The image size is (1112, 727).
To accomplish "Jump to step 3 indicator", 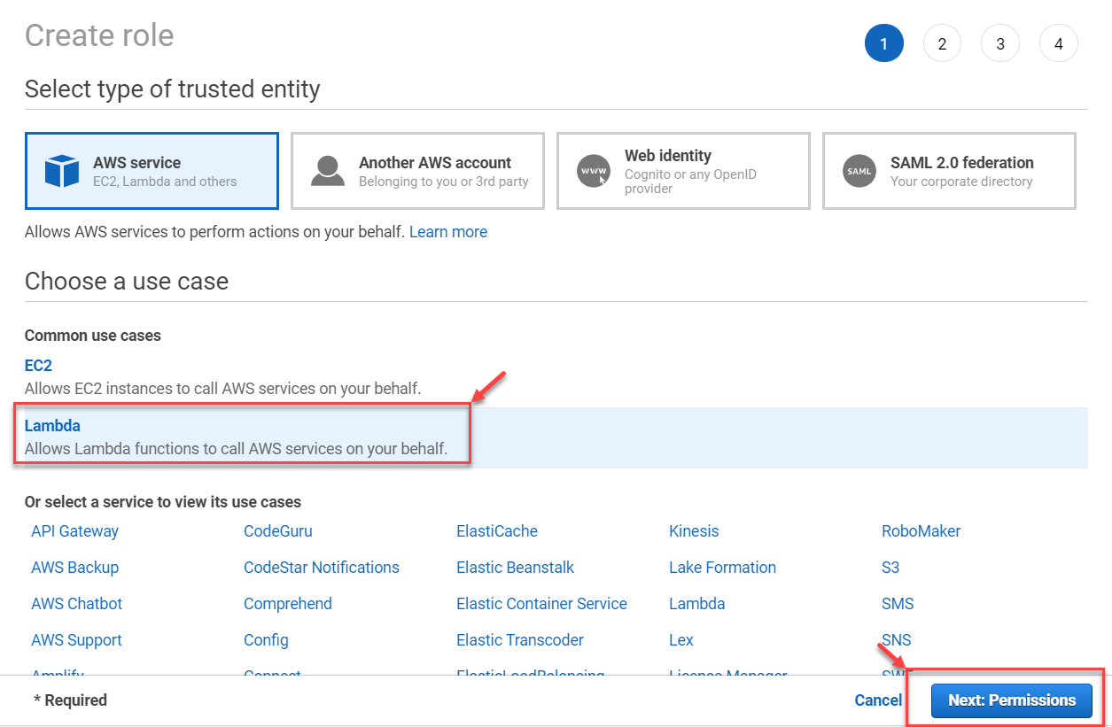I will click(1000, 43).
